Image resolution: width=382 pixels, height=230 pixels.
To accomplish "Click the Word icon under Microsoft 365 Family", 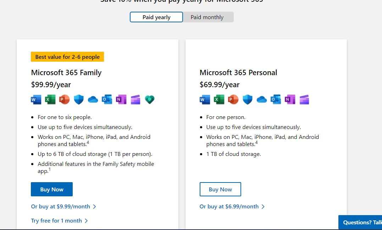I will [36, 100].
